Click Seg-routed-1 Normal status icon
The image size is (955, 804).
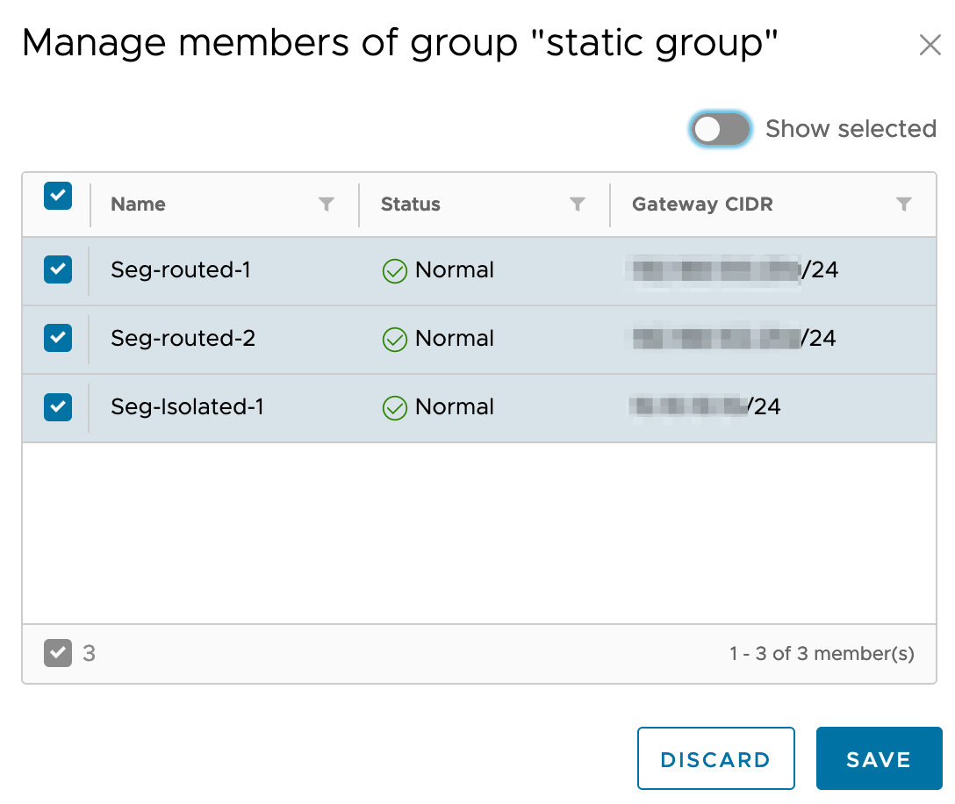click(395, 271)
